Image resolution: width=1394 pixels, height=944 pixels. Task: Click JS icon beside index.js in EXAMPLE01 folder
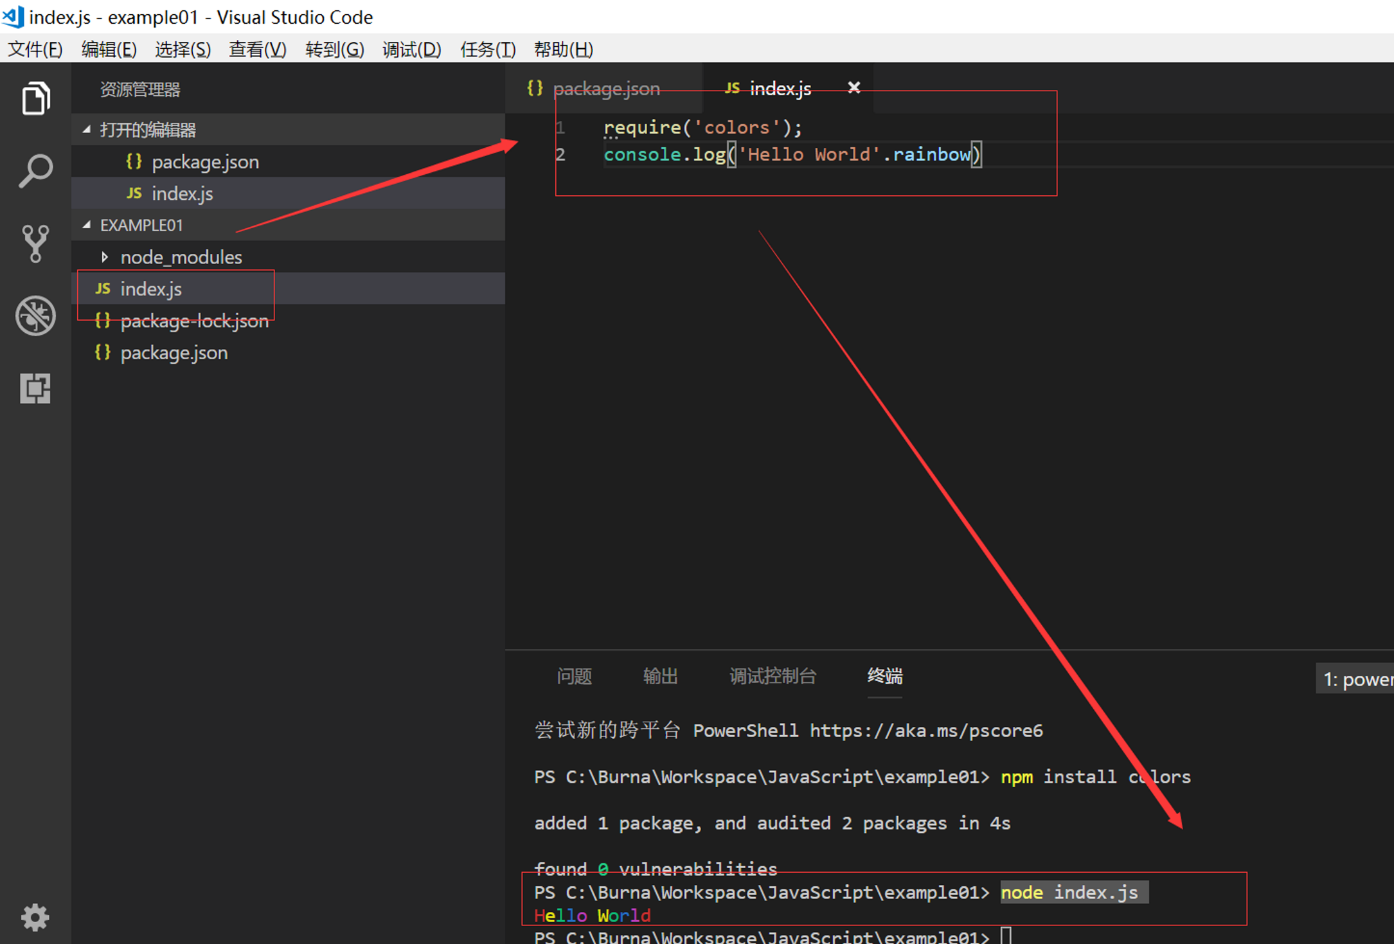[x=102, y=289]
